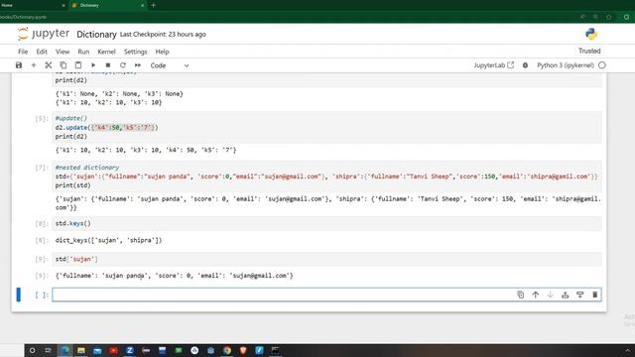
Task: Copy the selected cell from the toolbar
Action: coord(63,65)
